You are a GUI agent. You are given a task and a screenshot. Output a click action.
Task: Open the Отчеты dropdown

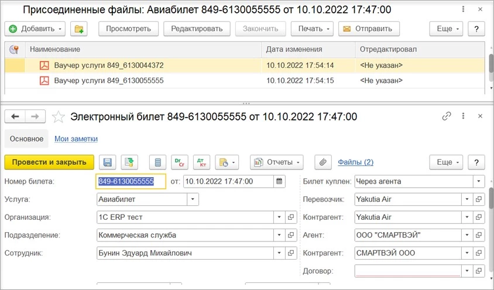[x=277, y=162]
